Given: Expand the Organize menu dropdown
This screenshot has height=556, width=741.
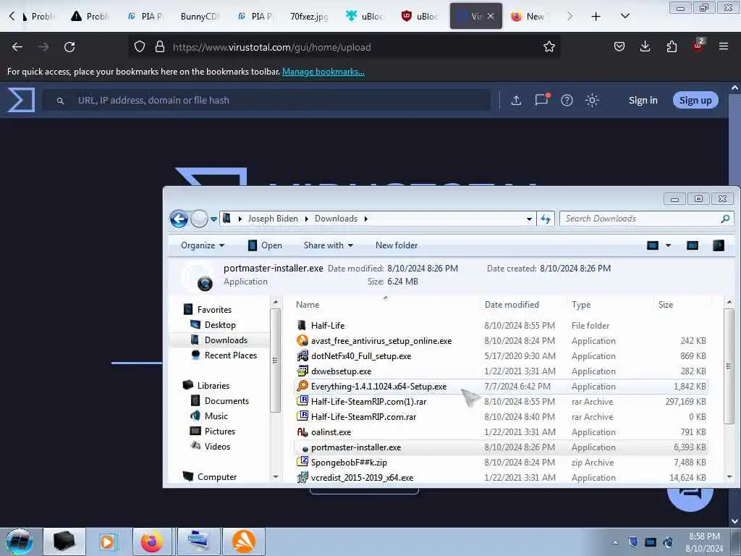Looking at the screenshot, I should coord(203,245).
